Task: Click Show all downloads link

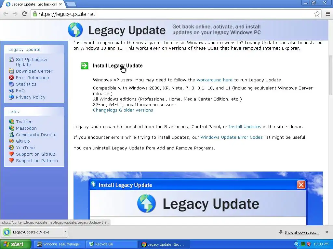Action: [x=301, y=232]
